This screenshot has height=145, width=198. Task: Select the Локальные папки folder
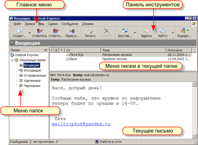coord(32,60)
